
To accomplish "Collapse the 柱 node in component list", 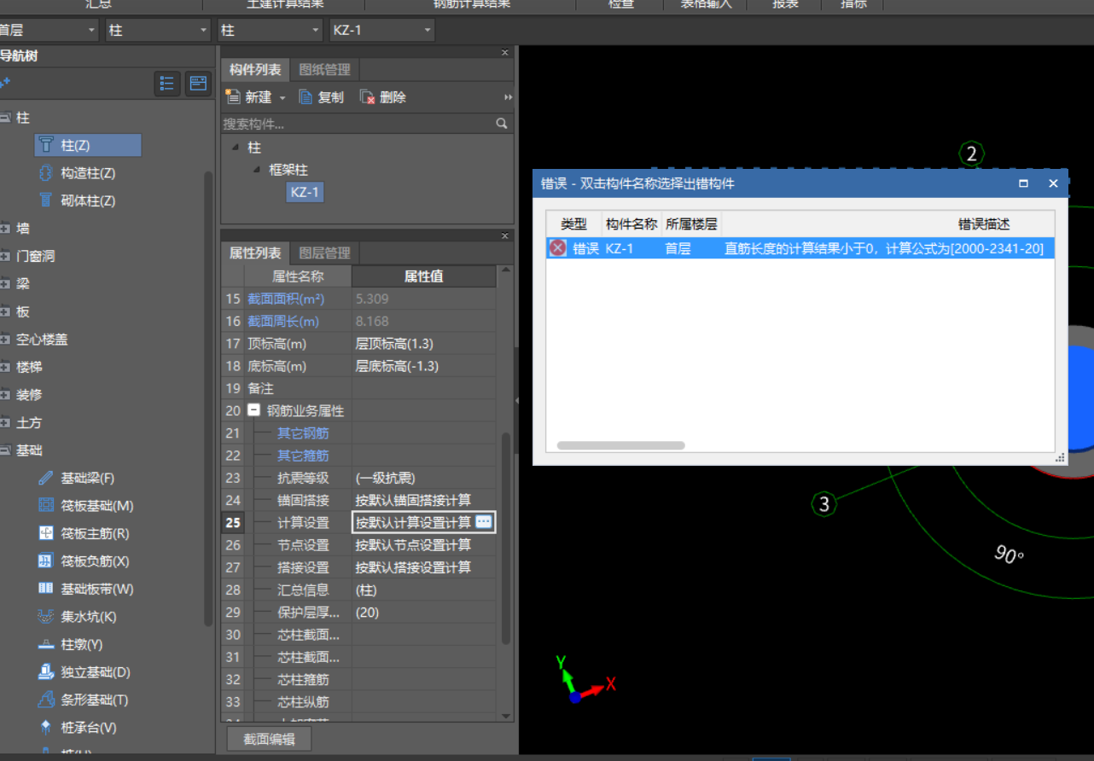I will click(236, 148).
